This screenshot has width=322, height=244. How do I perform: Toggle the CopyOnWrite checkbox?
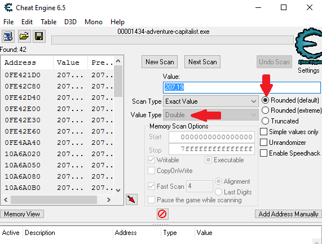click(x=151, y=171)
